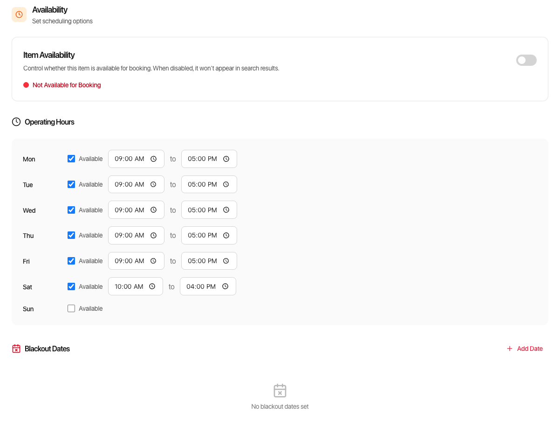Click the Operating Hours heading text
Screen dimensions: 560x440
pos(49,122)
